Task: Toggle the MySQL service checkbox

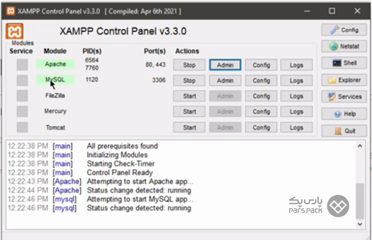Action: [22, 80]
